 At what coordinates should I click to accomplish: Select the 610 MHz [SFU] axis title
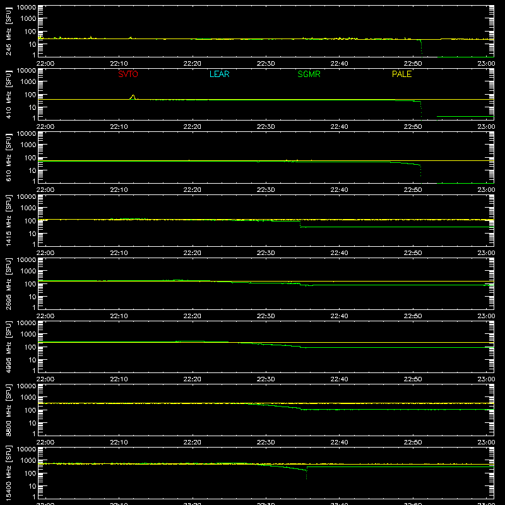pyautogui.click(x=8, y=158)
